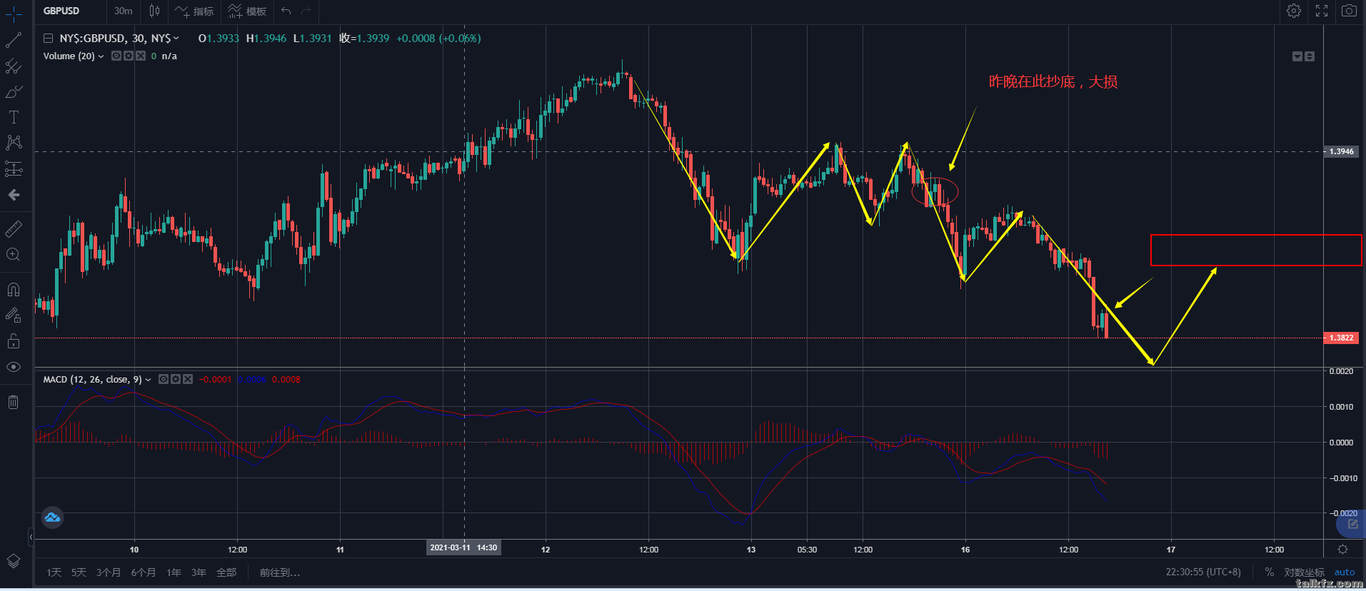Select the ruler measure tool
The height and width of the screenshot is (591, 1366).
pyautogui.click(x=14, y=229)
